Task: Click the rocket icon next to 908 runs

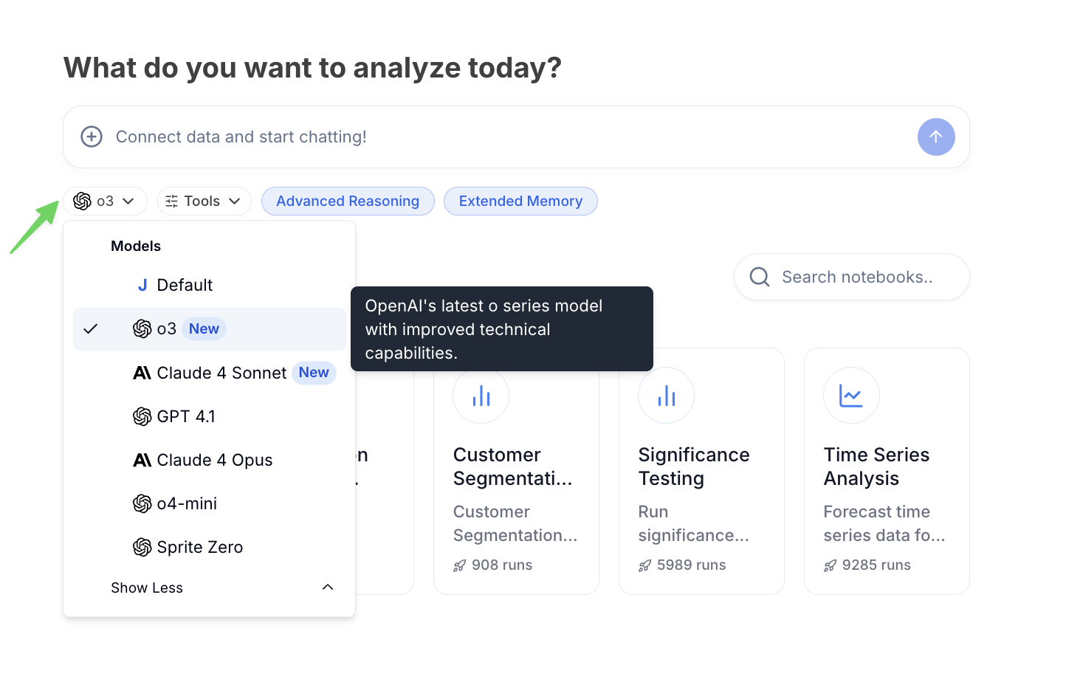Action: coord(460,565)
